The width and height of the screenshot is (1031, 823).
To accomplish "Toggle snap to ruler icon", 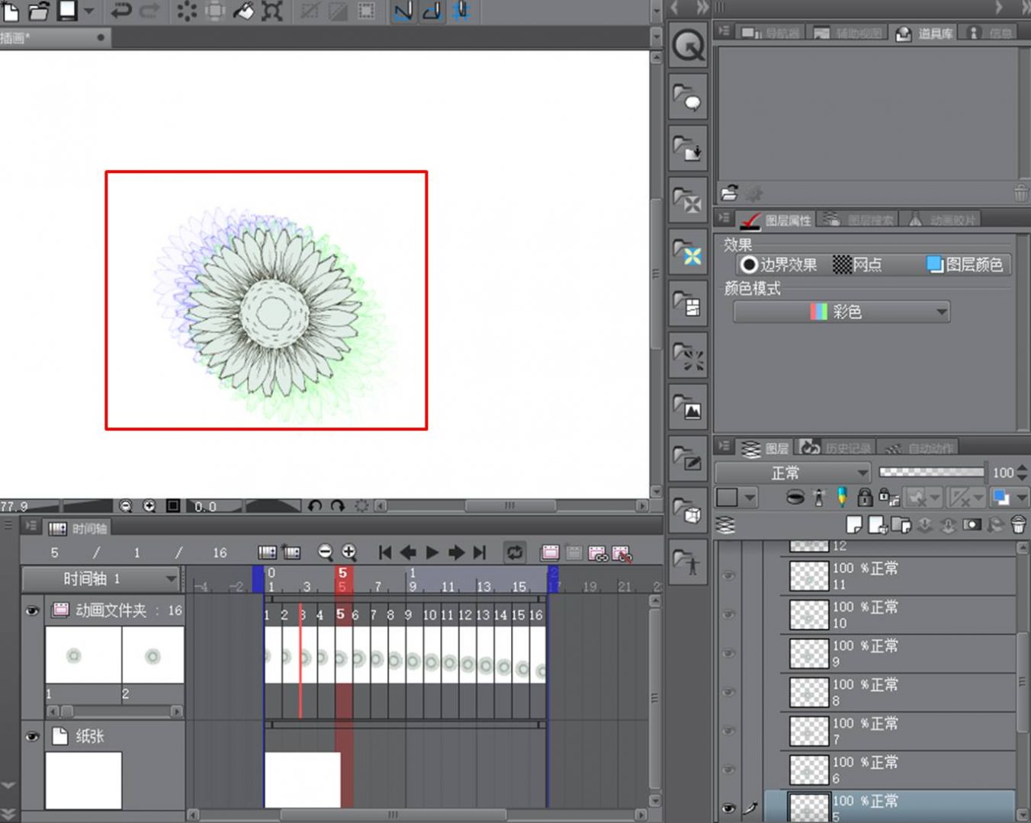I will [x=403, y=11].
